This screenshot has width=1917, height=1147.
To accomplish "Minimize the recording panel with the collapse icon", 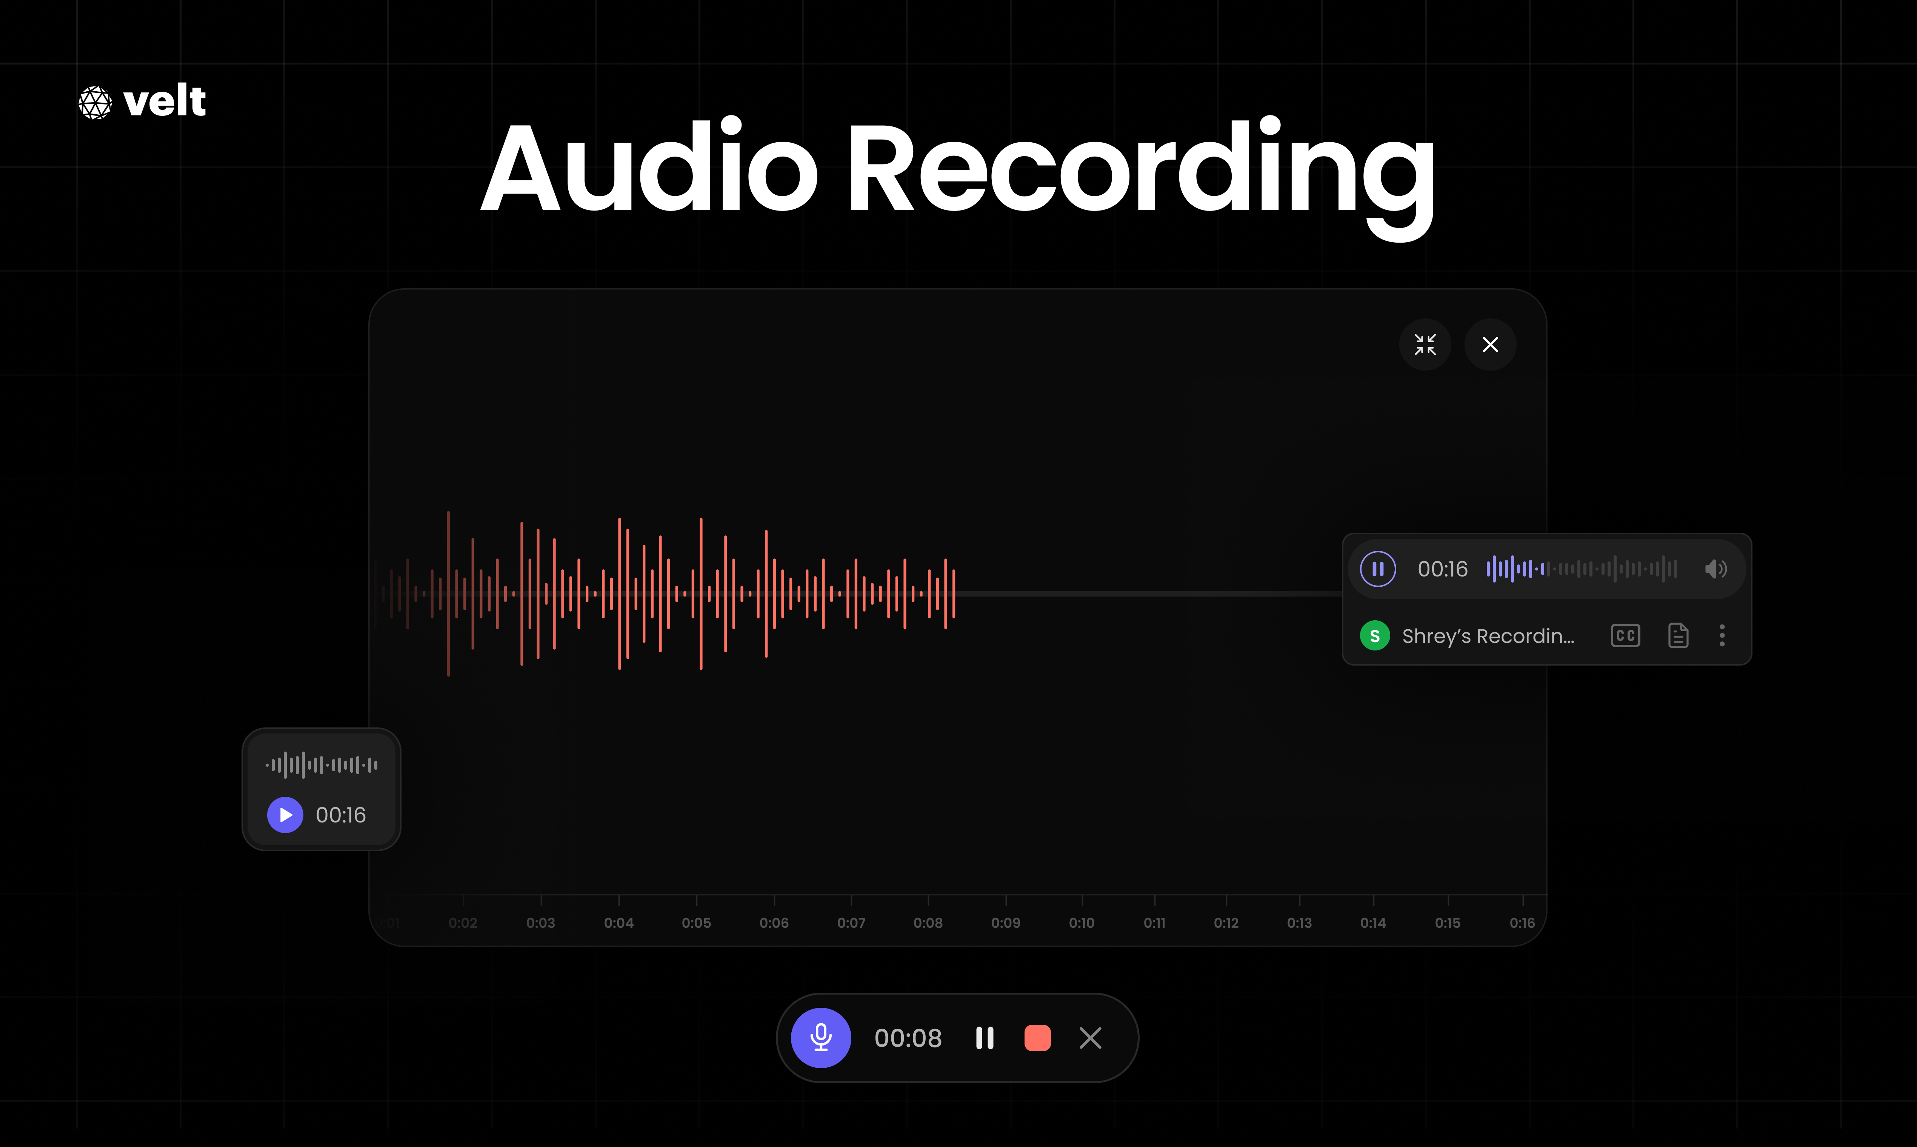I will coord(1425,345).
